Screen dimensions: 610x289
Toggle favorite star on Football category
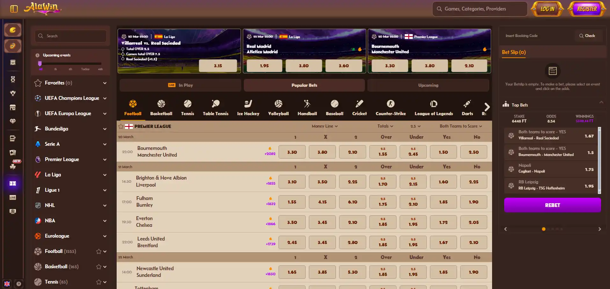[x=99, y=251]
